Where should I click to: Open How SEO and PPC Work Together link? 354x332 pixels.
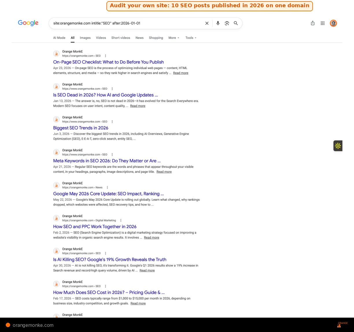[95, 227]
